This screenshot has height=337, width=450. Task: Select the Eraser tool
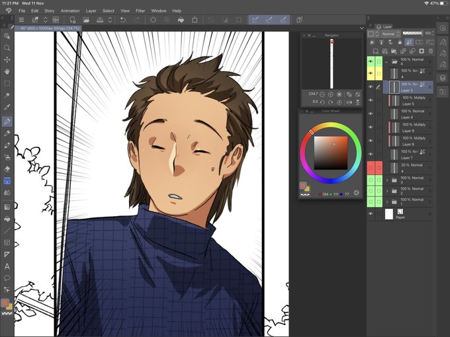pos(7,169)
